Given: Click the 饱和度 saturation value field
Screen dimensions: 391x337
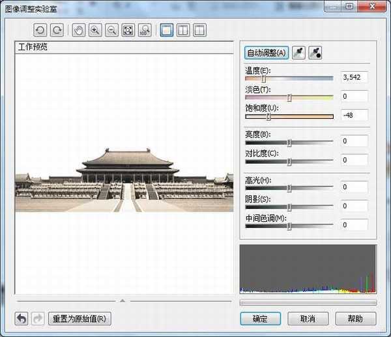Looking at the screenshot, I should coord(354,115).
